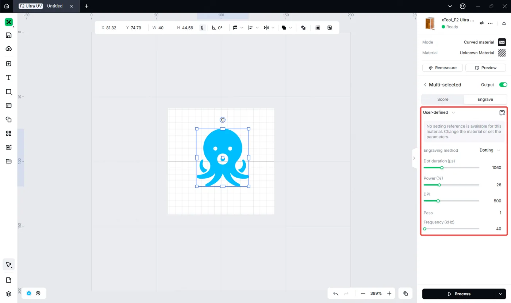Click the switch device arrows icon
This screenshot has height=303, width=511.
(481, 23)
